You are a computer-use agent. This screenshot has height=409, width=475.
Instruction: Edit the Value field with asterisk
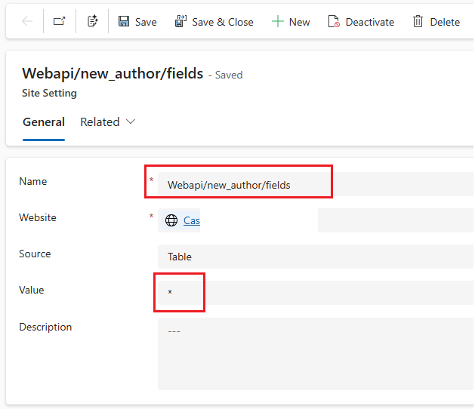pyautogui.click(x=316, y=293)
